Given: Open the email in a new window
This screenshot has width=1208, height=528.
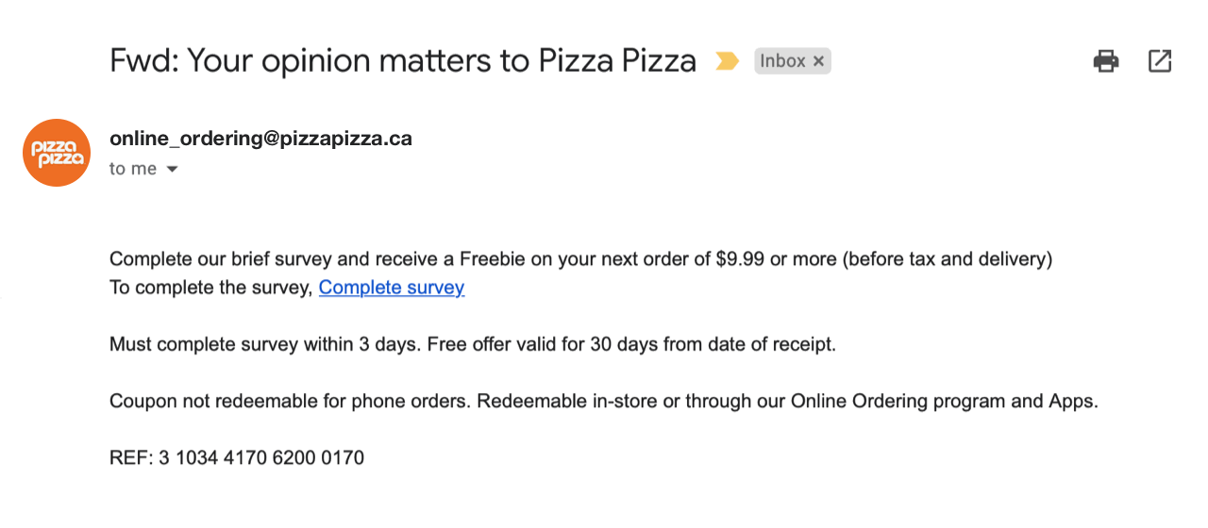Looking at the screenshot, I should (x=1160, y=61).
